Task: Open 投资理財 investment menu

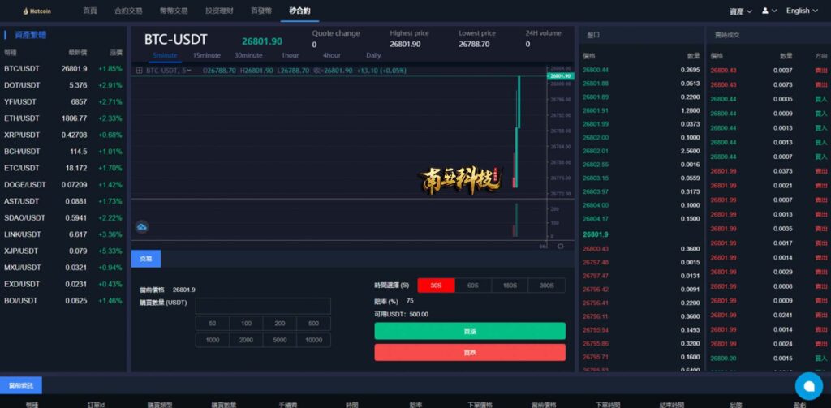Action: [x=219, y=11]
